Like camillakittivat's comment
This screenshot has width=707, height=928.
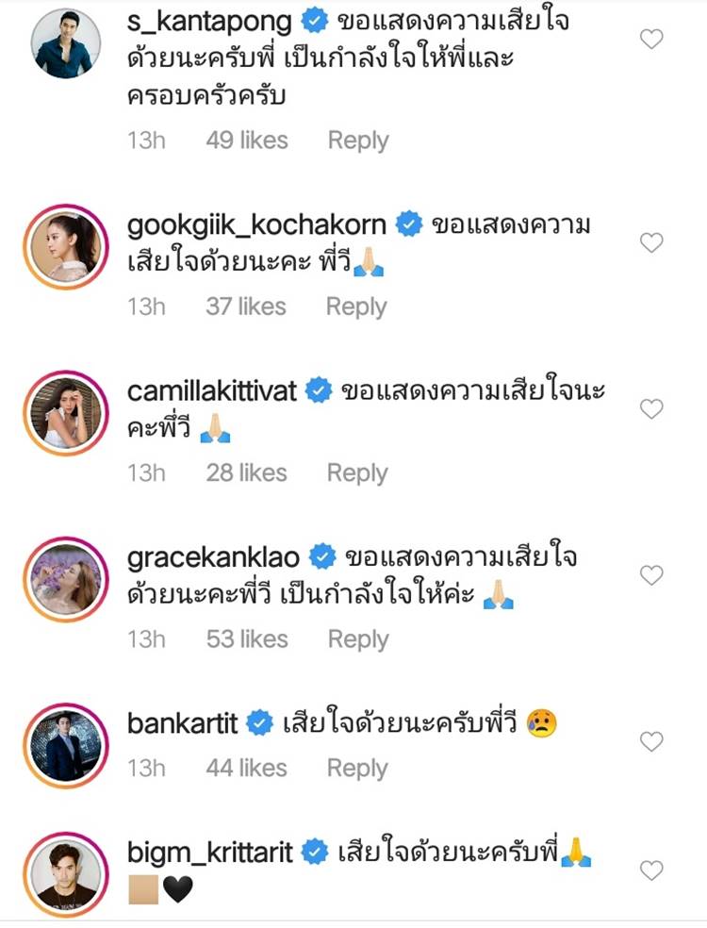coord(651,408)
